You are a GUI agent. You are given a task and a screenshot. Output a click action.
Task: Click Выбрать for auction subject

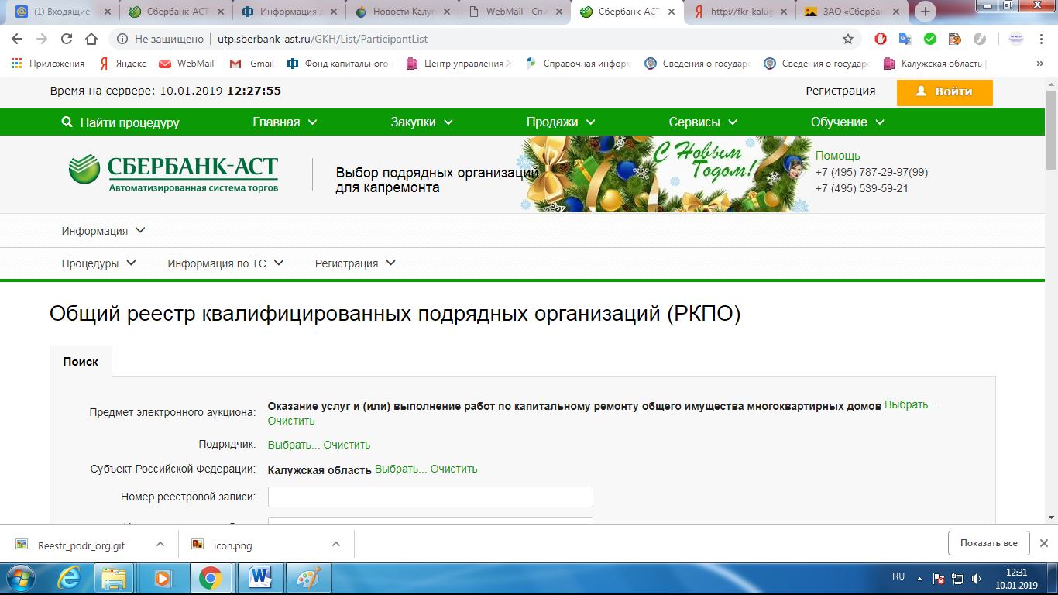pyautogui.click(x=911, y=405)
